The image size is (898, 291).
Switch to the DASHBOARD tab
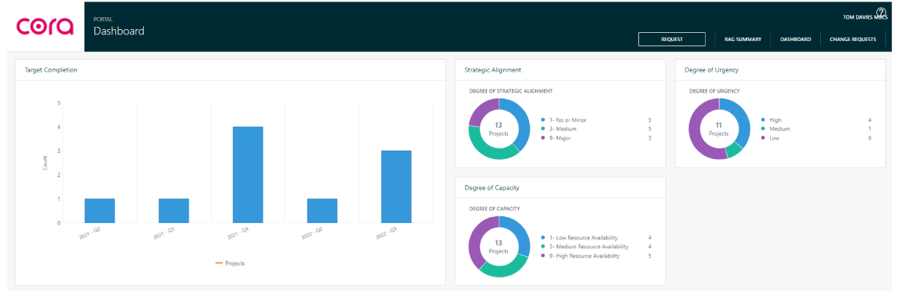pyautogui.click(x=795, y=40)
